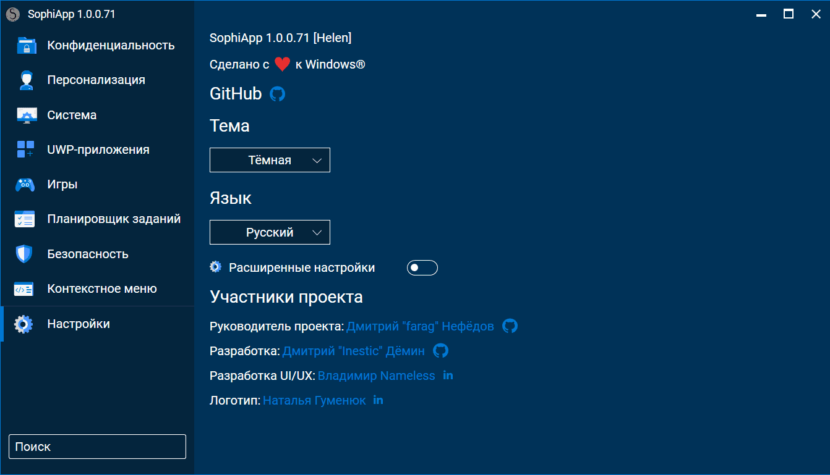Close the SophiApp window
Image resolution: width=830 pixels, height=475 pixels.
point(816,14)
